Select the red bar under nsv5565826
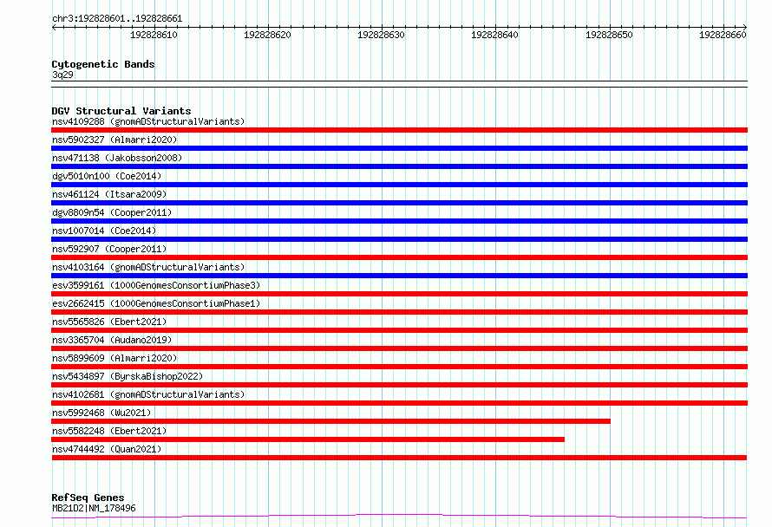Viewport: 772px width, 527px height. (x=399, y=330)
